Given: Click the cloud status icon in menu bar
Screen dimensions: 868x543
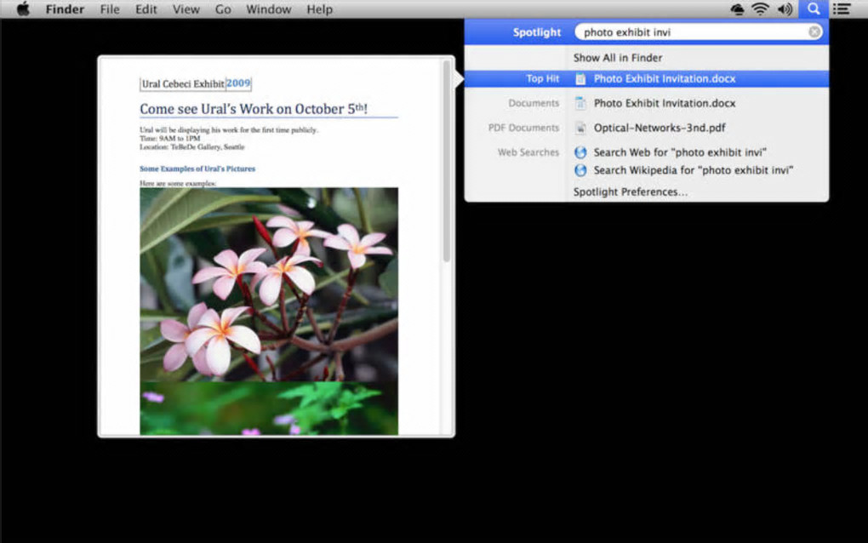Looking at the screenshot, I should (737, 9).
